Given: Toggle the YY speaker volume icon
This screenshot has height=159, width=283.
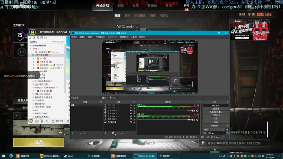Looking at the screenshot, I should click(x=37, y=121).
